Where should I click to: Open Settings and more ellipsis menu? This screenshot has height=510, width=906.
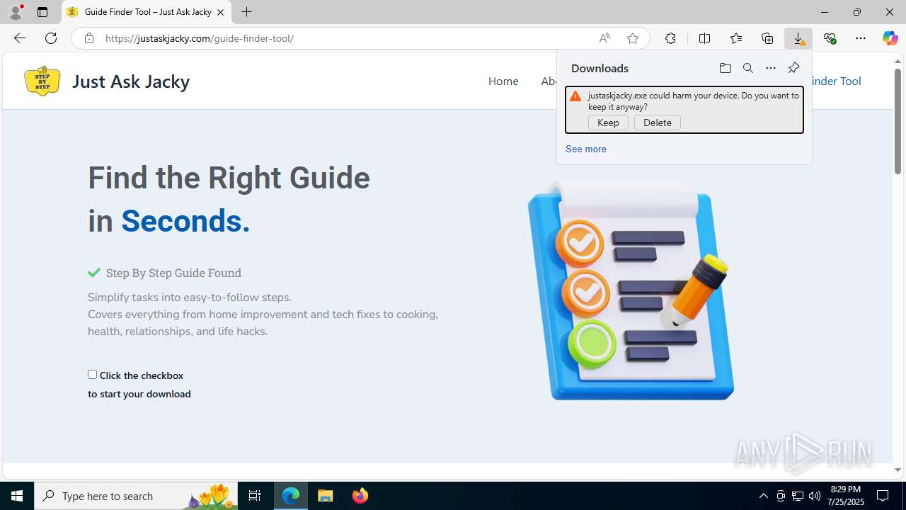pos(861,38)
